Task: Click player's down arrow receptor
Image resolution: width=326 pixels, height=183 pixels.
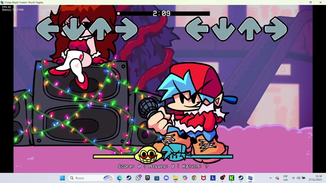Action: click(x=224, y=29)
